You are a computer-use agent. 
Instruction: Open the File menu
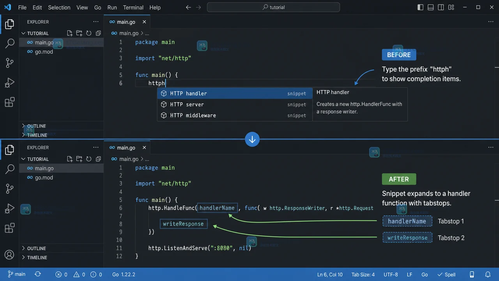[22, 7]
